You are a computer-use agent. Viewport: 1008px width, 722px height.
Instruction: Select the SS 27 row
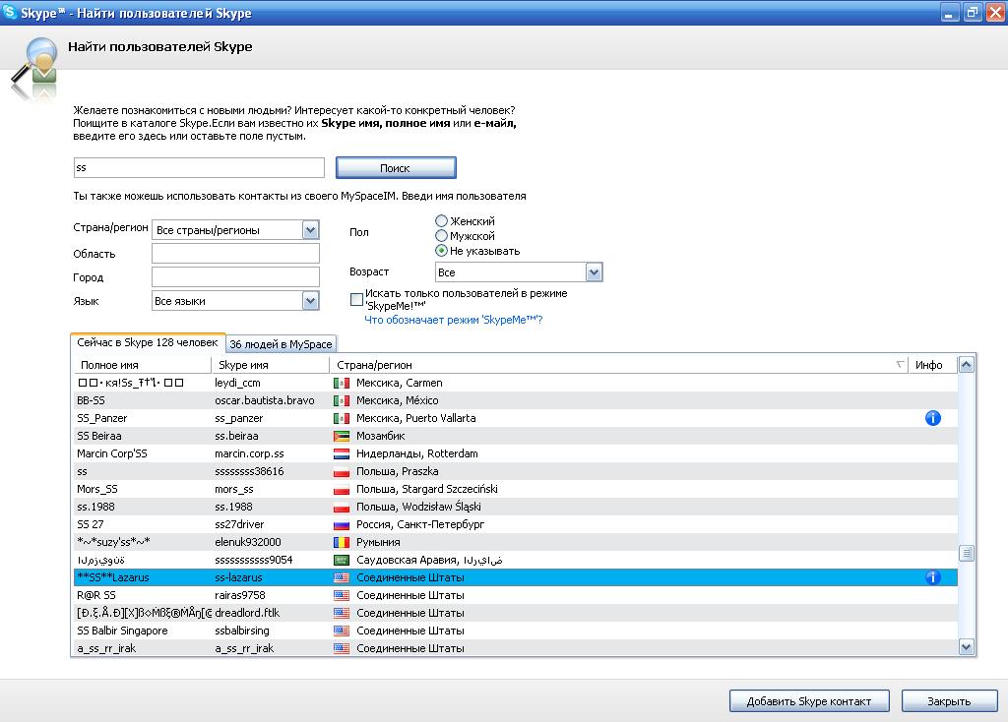pos(516,525)
